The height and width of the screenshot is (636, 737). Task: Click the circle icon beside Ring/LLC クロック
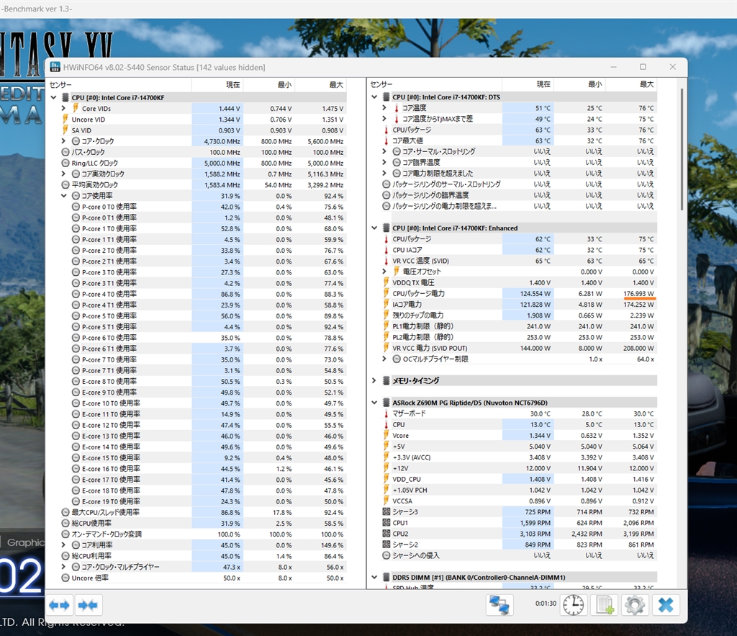point(65,164)
